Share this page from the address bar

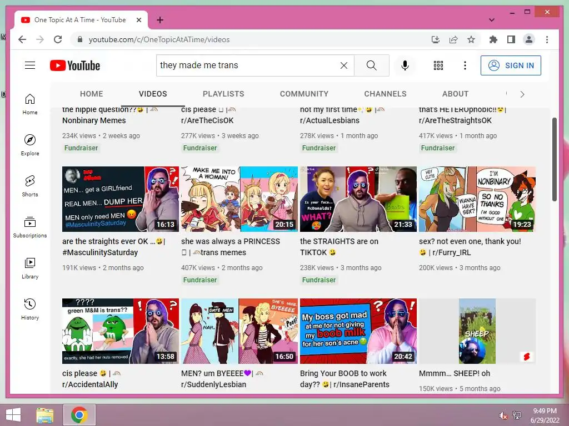pyautogui.click(x=453, y=39)
